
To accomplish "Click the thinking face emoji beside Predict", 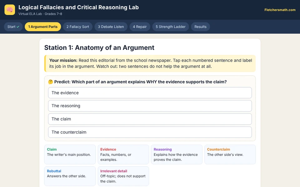I will click(51, 82).
